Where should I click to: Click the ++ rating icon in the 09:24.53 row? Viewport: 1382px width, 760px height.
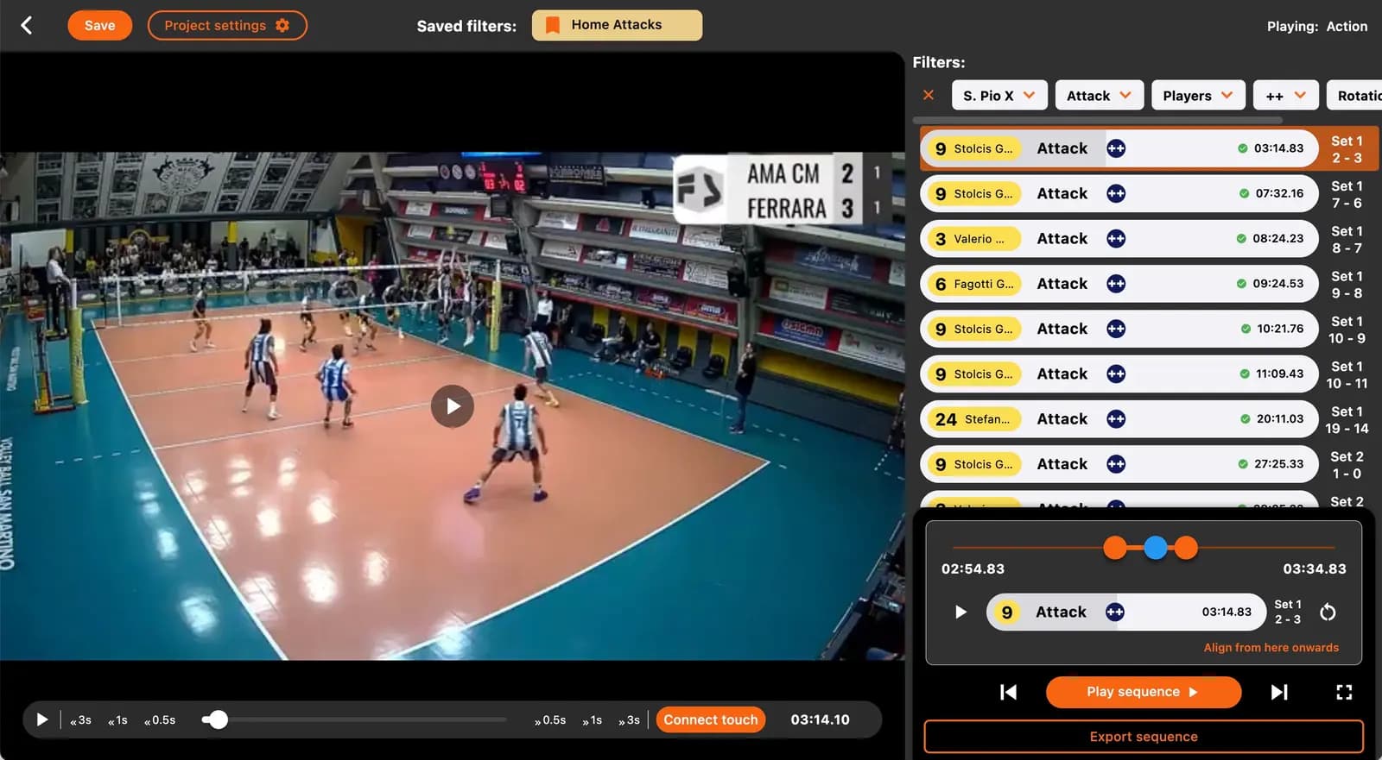click(x=1116, y=284)
